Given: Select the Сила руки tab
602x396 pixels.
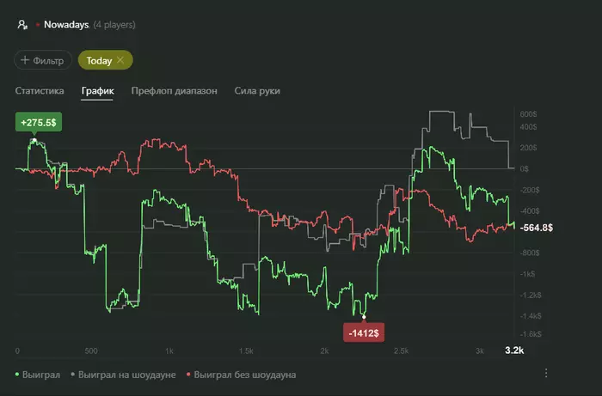Looking at the screenshot, I should 257,90.
